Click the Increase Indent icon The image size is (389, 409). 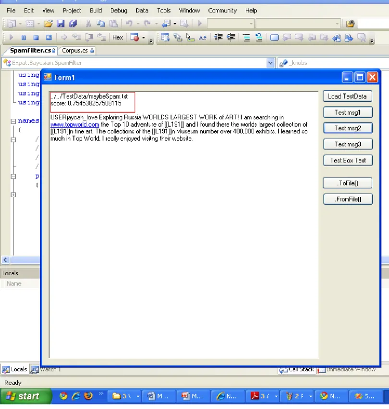tap(231, 37)
